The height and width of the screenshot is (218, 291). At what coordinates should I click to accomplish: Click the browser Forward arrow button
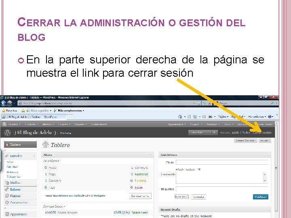pos(10,103)
